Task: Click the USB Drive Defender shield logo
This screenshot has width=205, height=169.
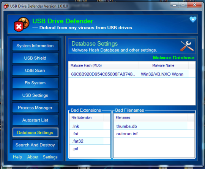Action: click(x=22, y=25)
